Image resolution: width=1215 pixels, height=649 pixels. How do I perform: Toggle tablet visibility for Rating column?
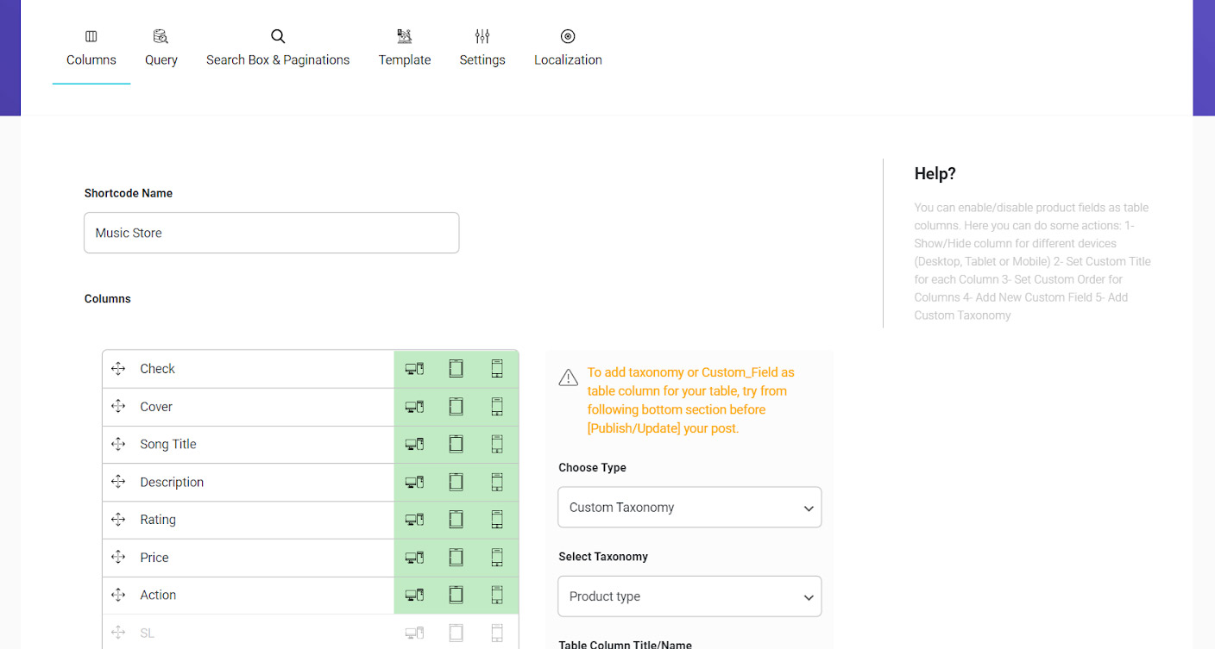click(456, 520)
